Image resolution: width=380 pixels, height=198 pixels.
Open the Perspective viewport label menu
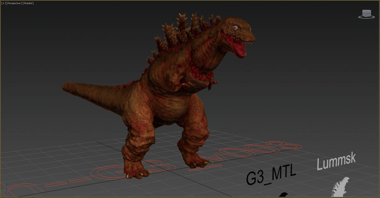(14, 3)
